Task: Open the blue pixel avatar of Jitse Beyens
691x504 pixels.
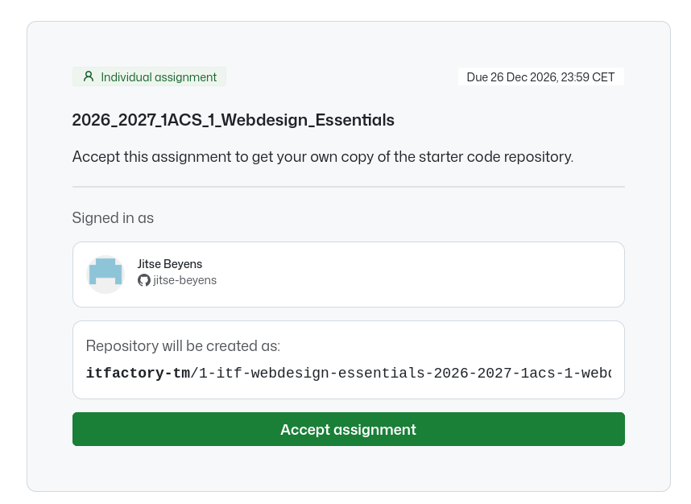Action: pos(106,274)
